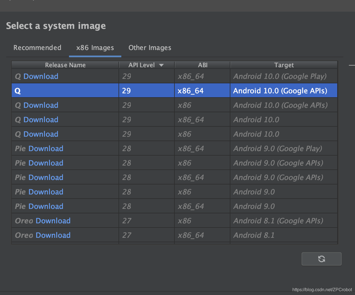355x295 pixels.
Task: Sort the table by Release Name
Action: coord(65,65)
